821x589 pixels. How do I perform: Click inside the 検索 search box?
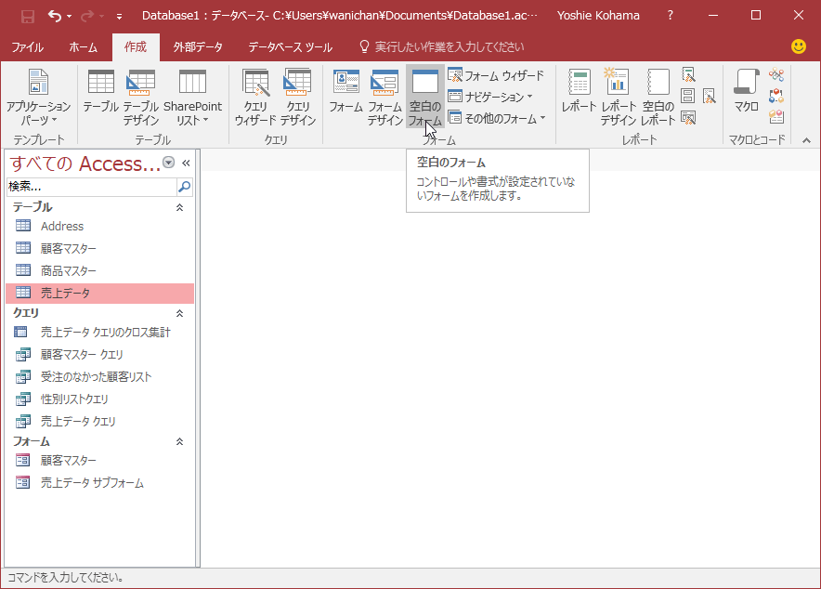point(88,187)
